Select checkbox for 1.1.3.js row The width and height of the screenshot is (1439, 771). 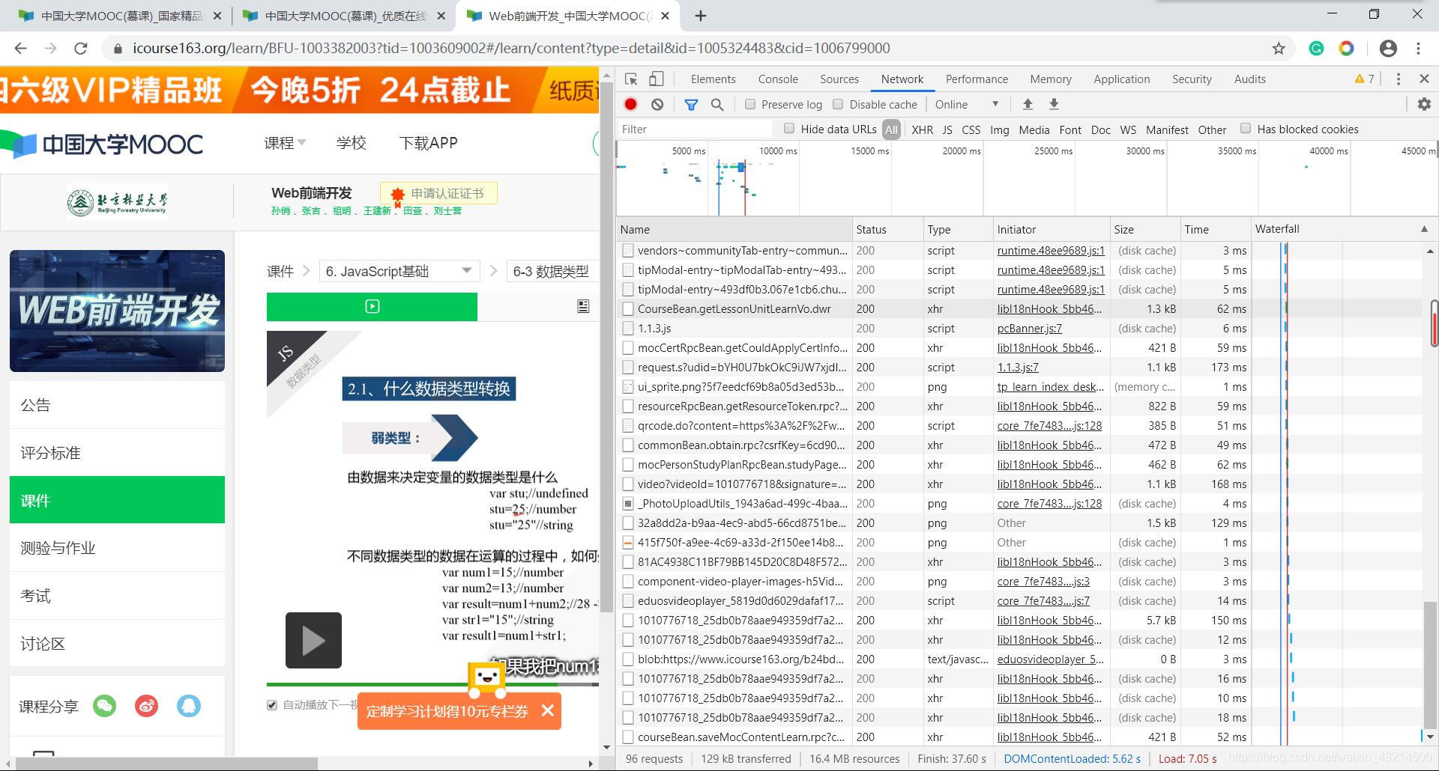pos(628,328)
